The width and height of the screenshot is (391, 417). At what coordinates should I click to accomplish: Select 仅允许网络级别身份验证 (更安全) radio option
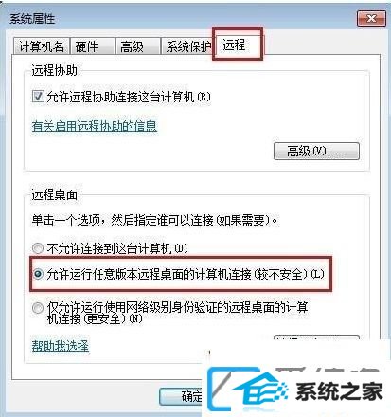38,308
